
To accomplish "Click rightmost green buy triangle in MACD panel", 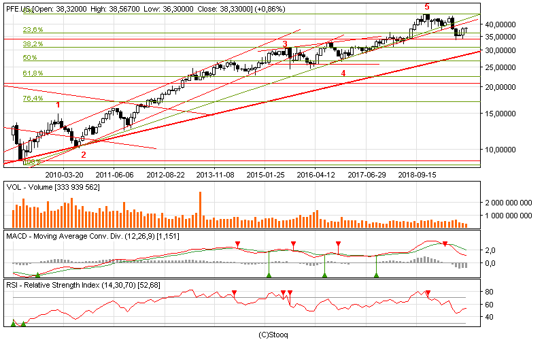I will point(377,275).
